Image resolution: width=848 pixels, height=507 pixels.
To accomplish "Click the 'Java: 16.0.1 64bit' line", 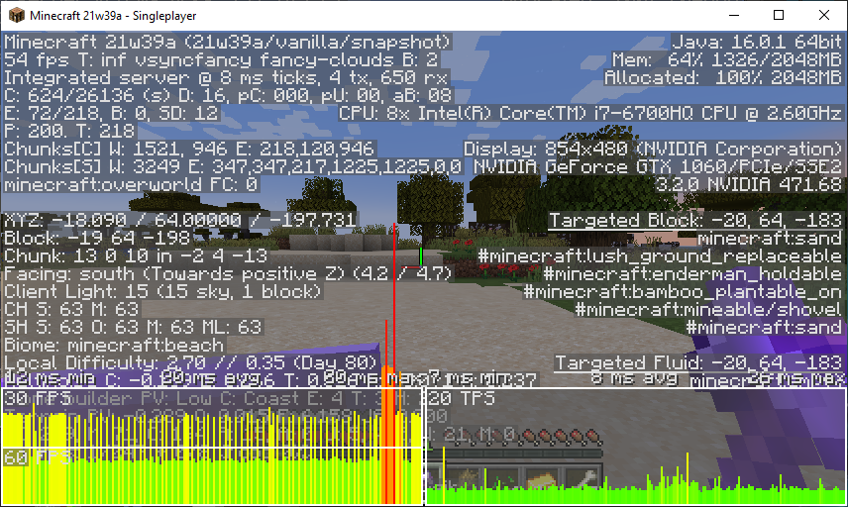I will click(x=757, y=42).
